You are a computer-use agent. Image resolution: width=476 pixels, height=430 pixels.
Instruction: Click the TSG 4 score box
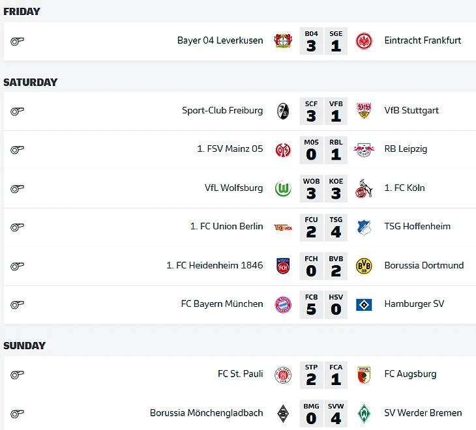tap(336, 227)
